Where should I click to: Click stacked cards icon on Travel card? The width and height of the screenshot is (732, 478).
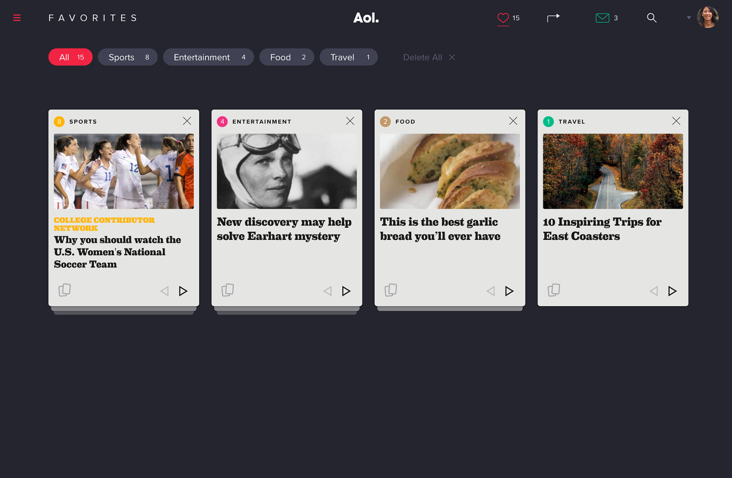coord(554,290)
